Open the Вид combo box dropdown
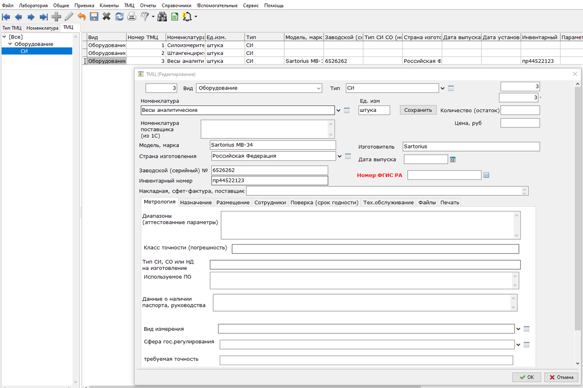Screen dimensions: 583x388 (x=318, y=88)
